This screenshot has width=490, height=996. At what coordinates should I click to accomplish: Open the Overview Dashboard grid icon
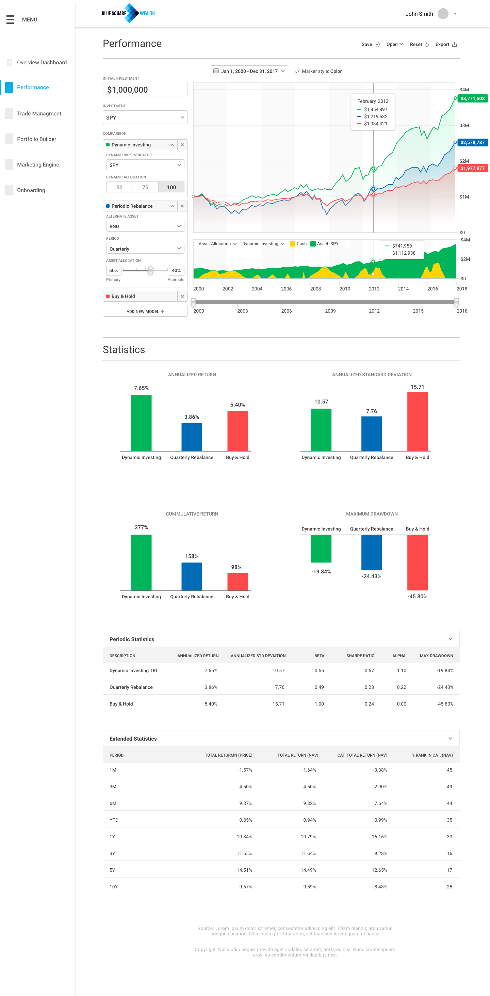(9, 62)
